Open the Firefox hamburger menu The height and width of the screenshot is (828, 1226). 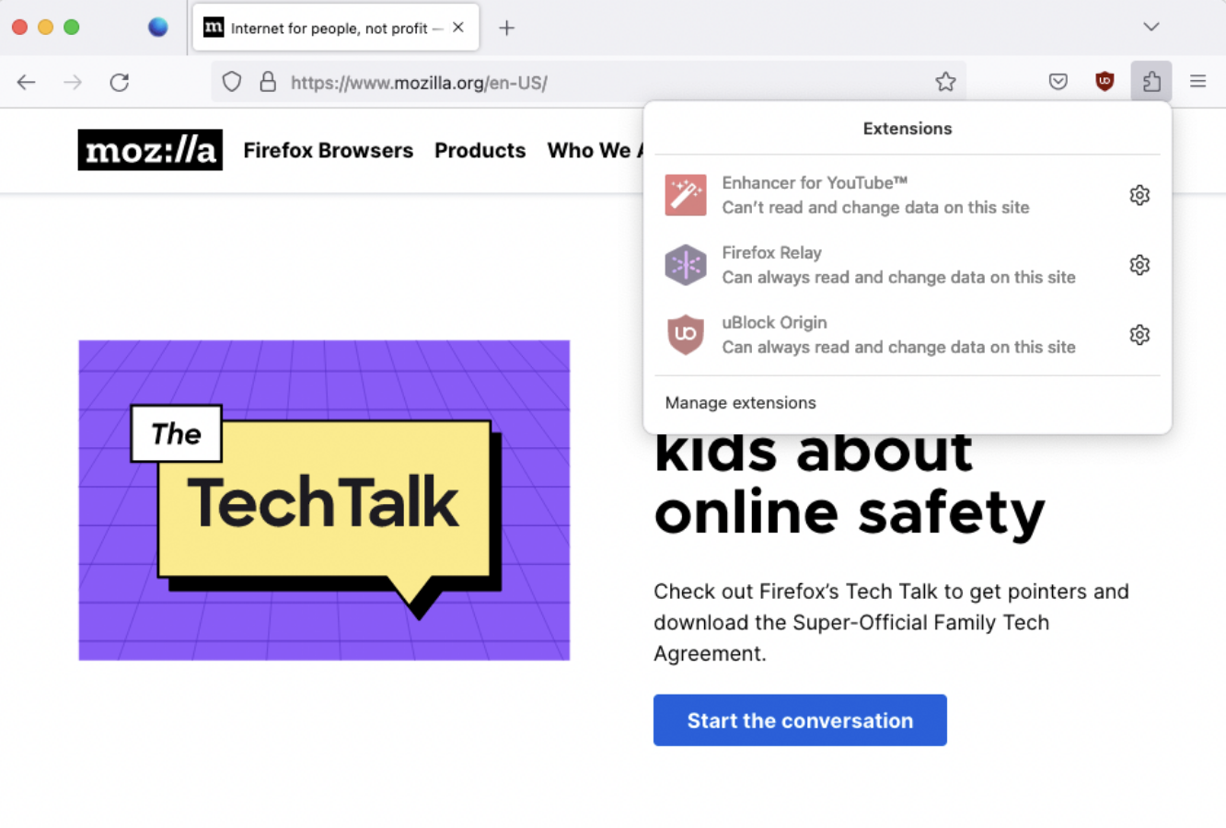pyautogui.click(x=1197, y=82)
